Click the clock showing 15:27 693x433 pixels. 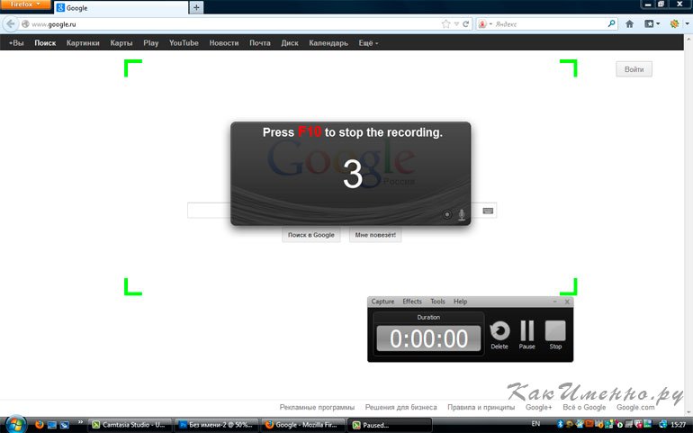coord(679,424)
